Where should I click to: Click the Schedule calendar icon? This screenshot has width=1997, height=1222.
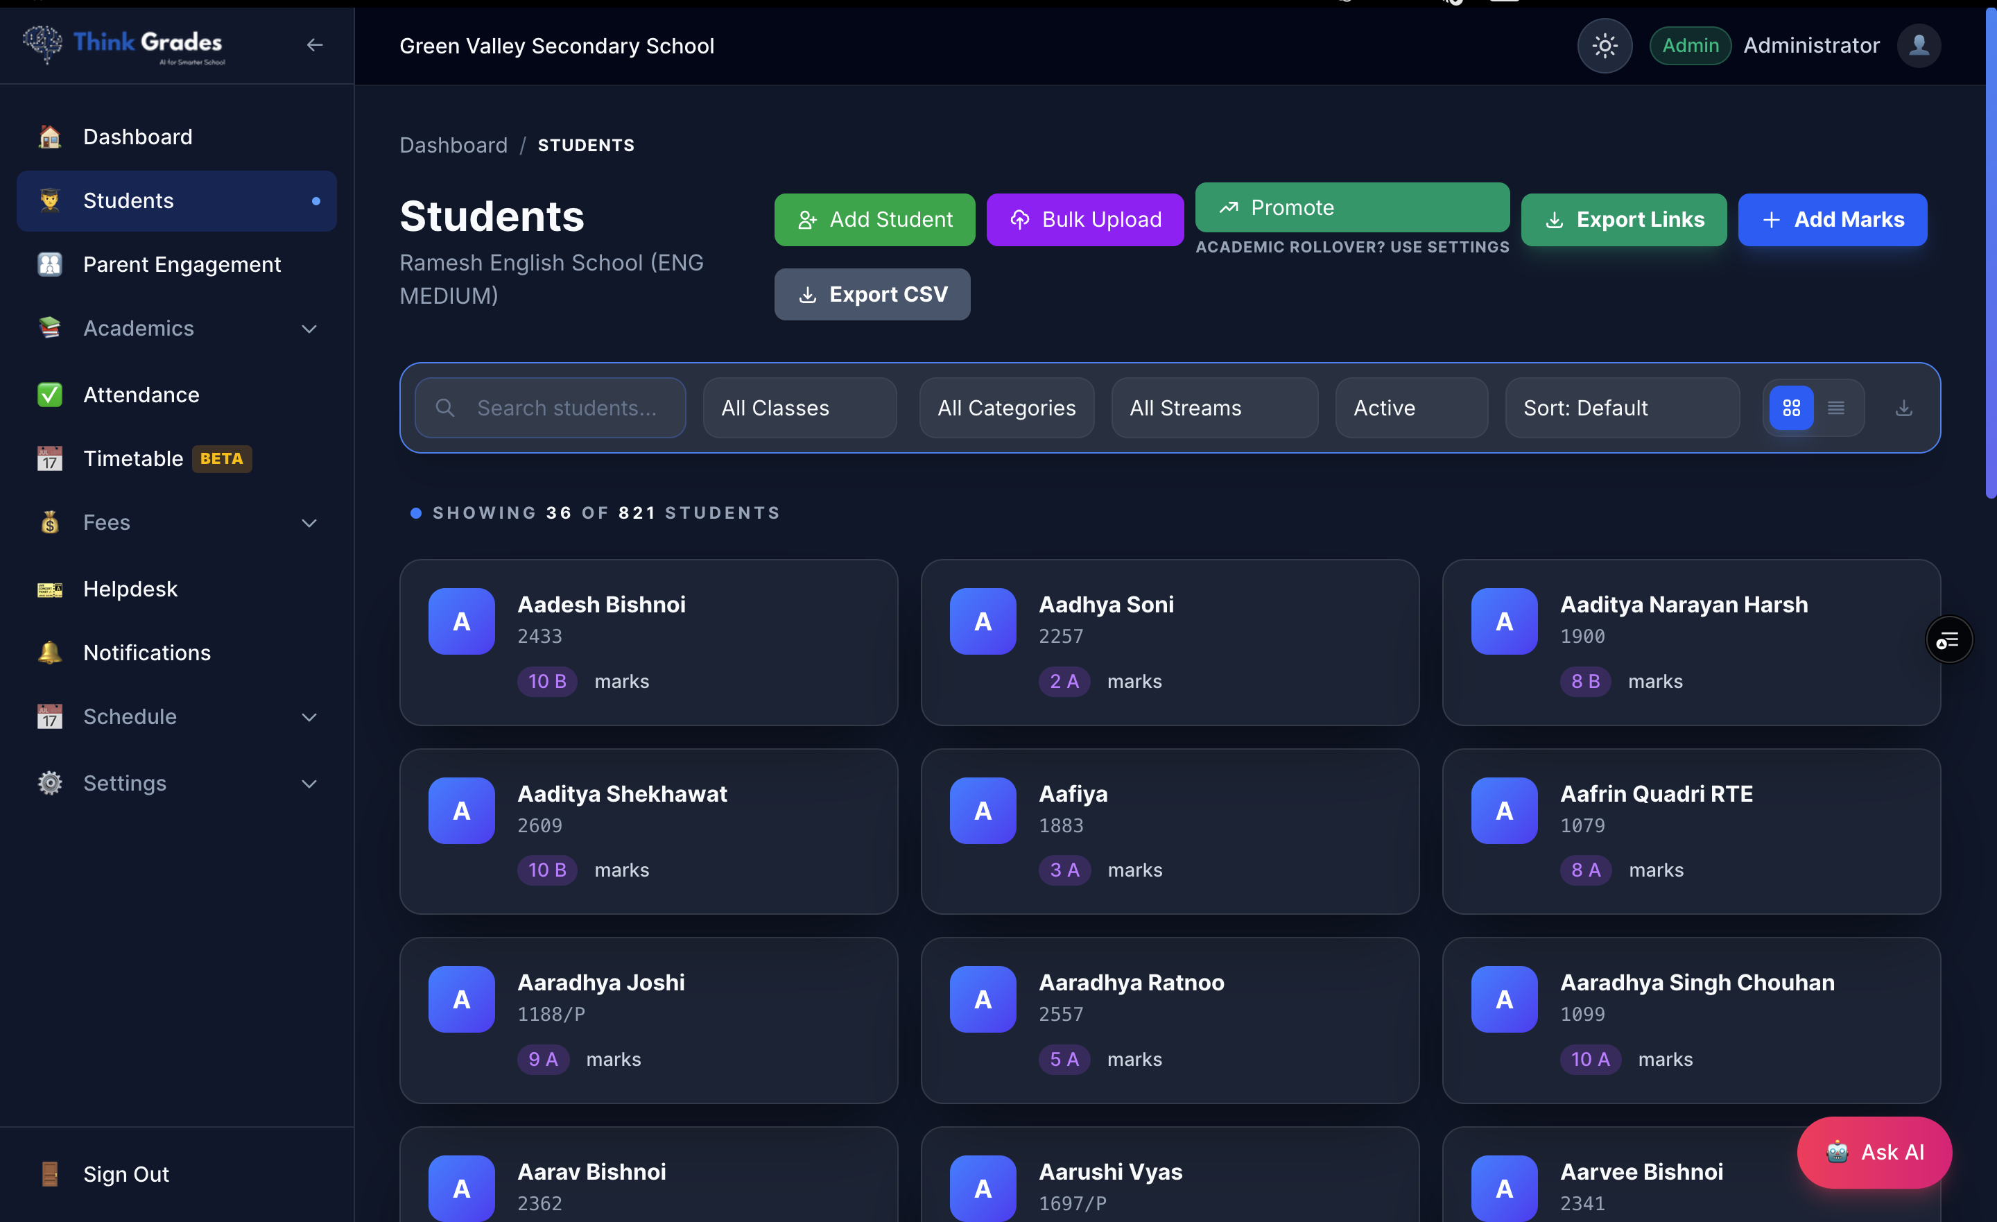(50, 717)
